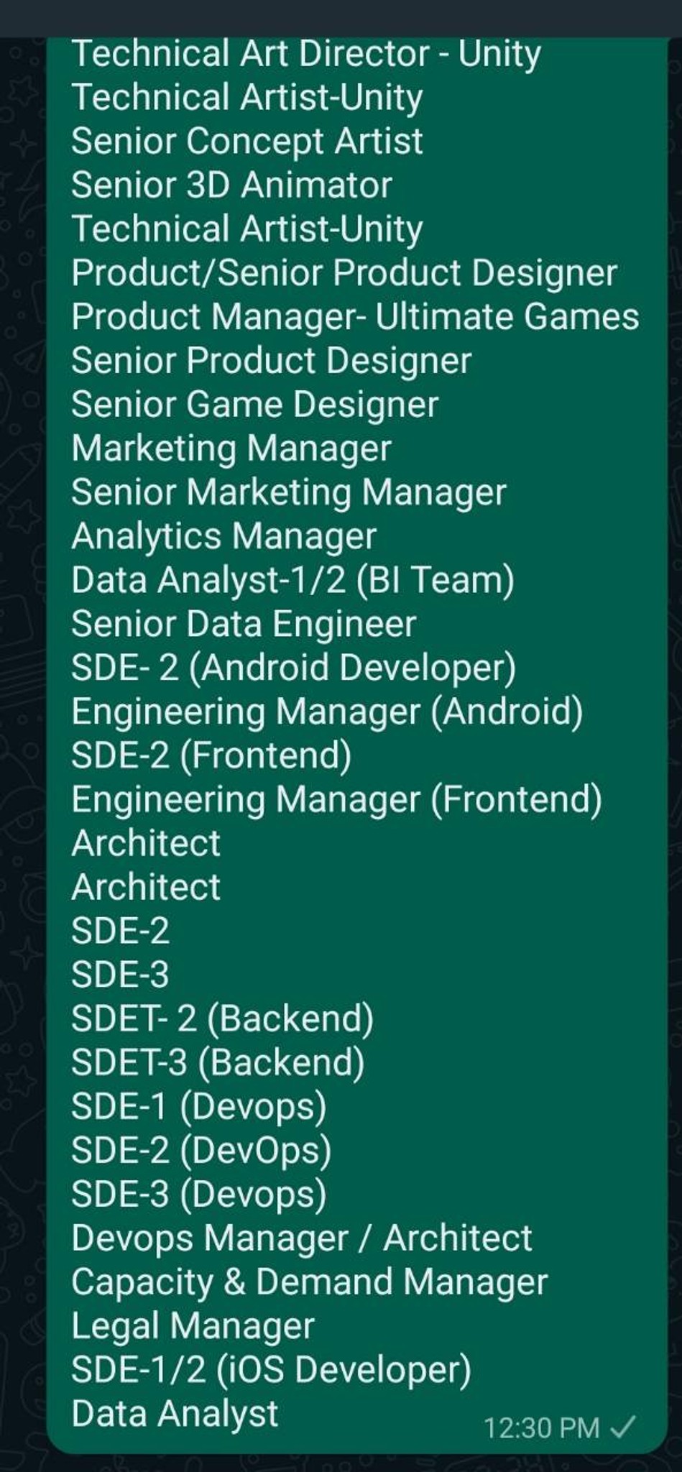Image resolution: width=682 pixels, height=1472 pixels.
Task: Select the 'Senior Game Designer' line
Action: click(254, 405)
